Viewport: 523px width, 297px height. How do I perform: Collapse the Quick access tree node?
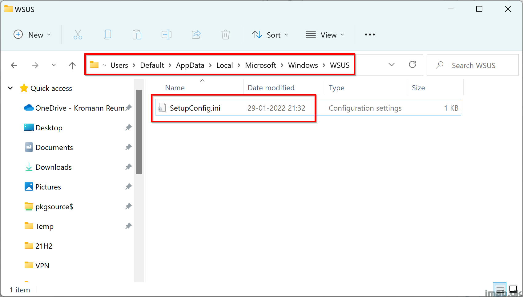coord(10,88)
